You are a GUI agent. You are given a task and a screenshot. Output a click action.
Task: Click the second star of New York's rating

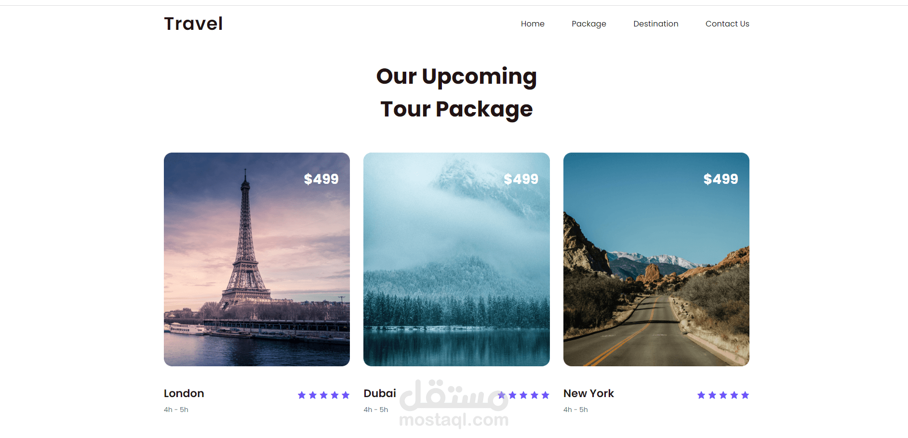click(712, 395)
